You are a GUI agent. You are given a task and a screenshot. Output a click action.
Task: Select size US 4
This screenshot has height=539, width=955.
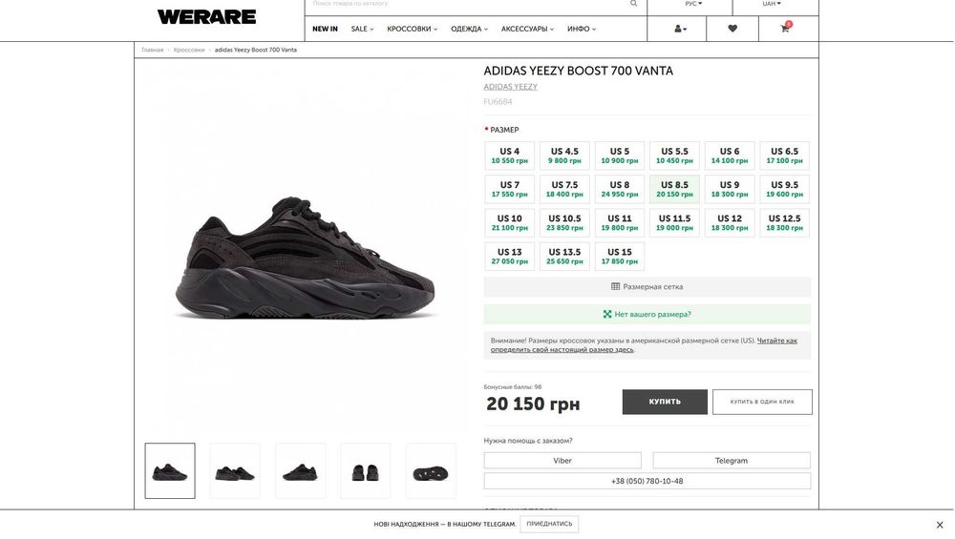(510, 155)
